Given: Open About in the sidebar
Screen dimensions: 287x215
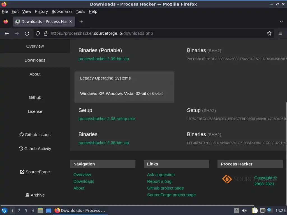Looking at the screenshot, I should [35, 74].
